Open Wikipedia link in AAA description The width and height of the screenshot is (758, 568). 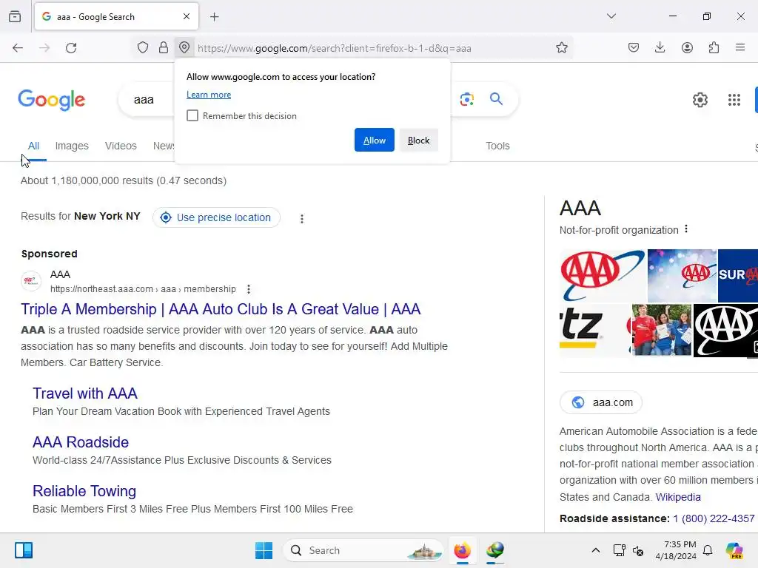pos(678,497)
